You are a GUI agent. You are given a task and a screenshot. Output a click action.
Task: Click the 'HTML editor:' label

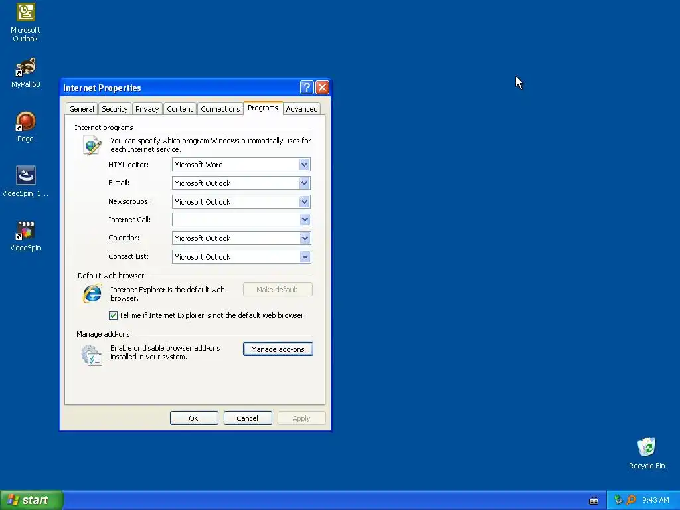tap(128, 165)
